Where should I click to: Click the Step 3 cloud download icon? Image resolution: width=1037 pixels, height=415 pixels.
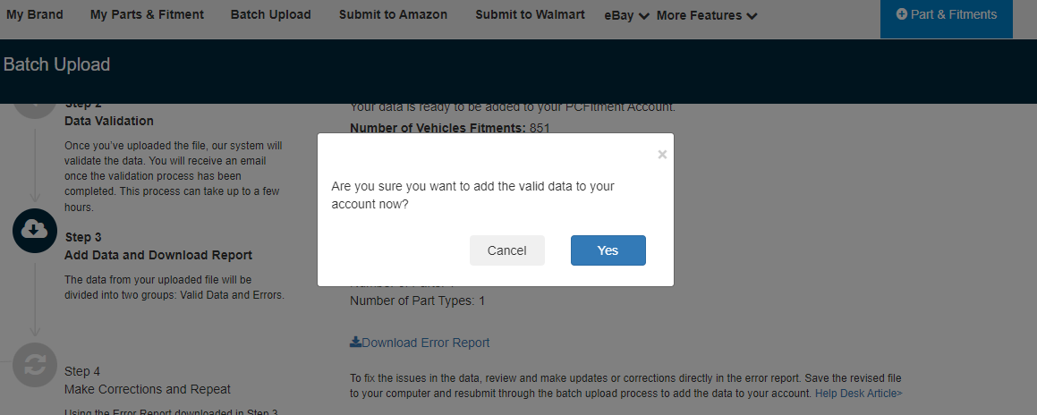(34, 230)
